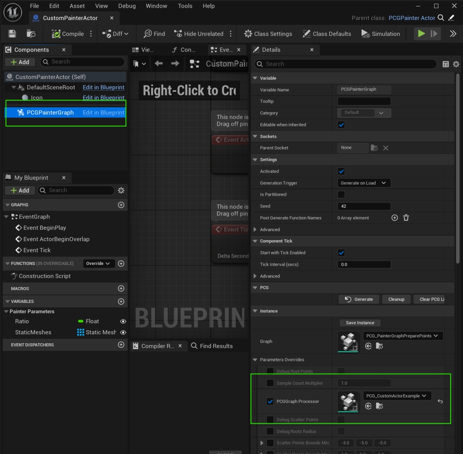Viewport: 463px width, 454px height.
Task: Click the Seed value input field
Action: pos(364,206)
